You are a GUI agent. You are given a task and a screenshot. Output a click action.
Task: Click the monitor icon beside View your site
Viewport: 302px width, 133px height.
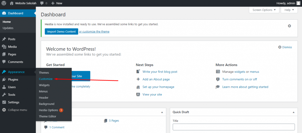(x=138, y=95)
